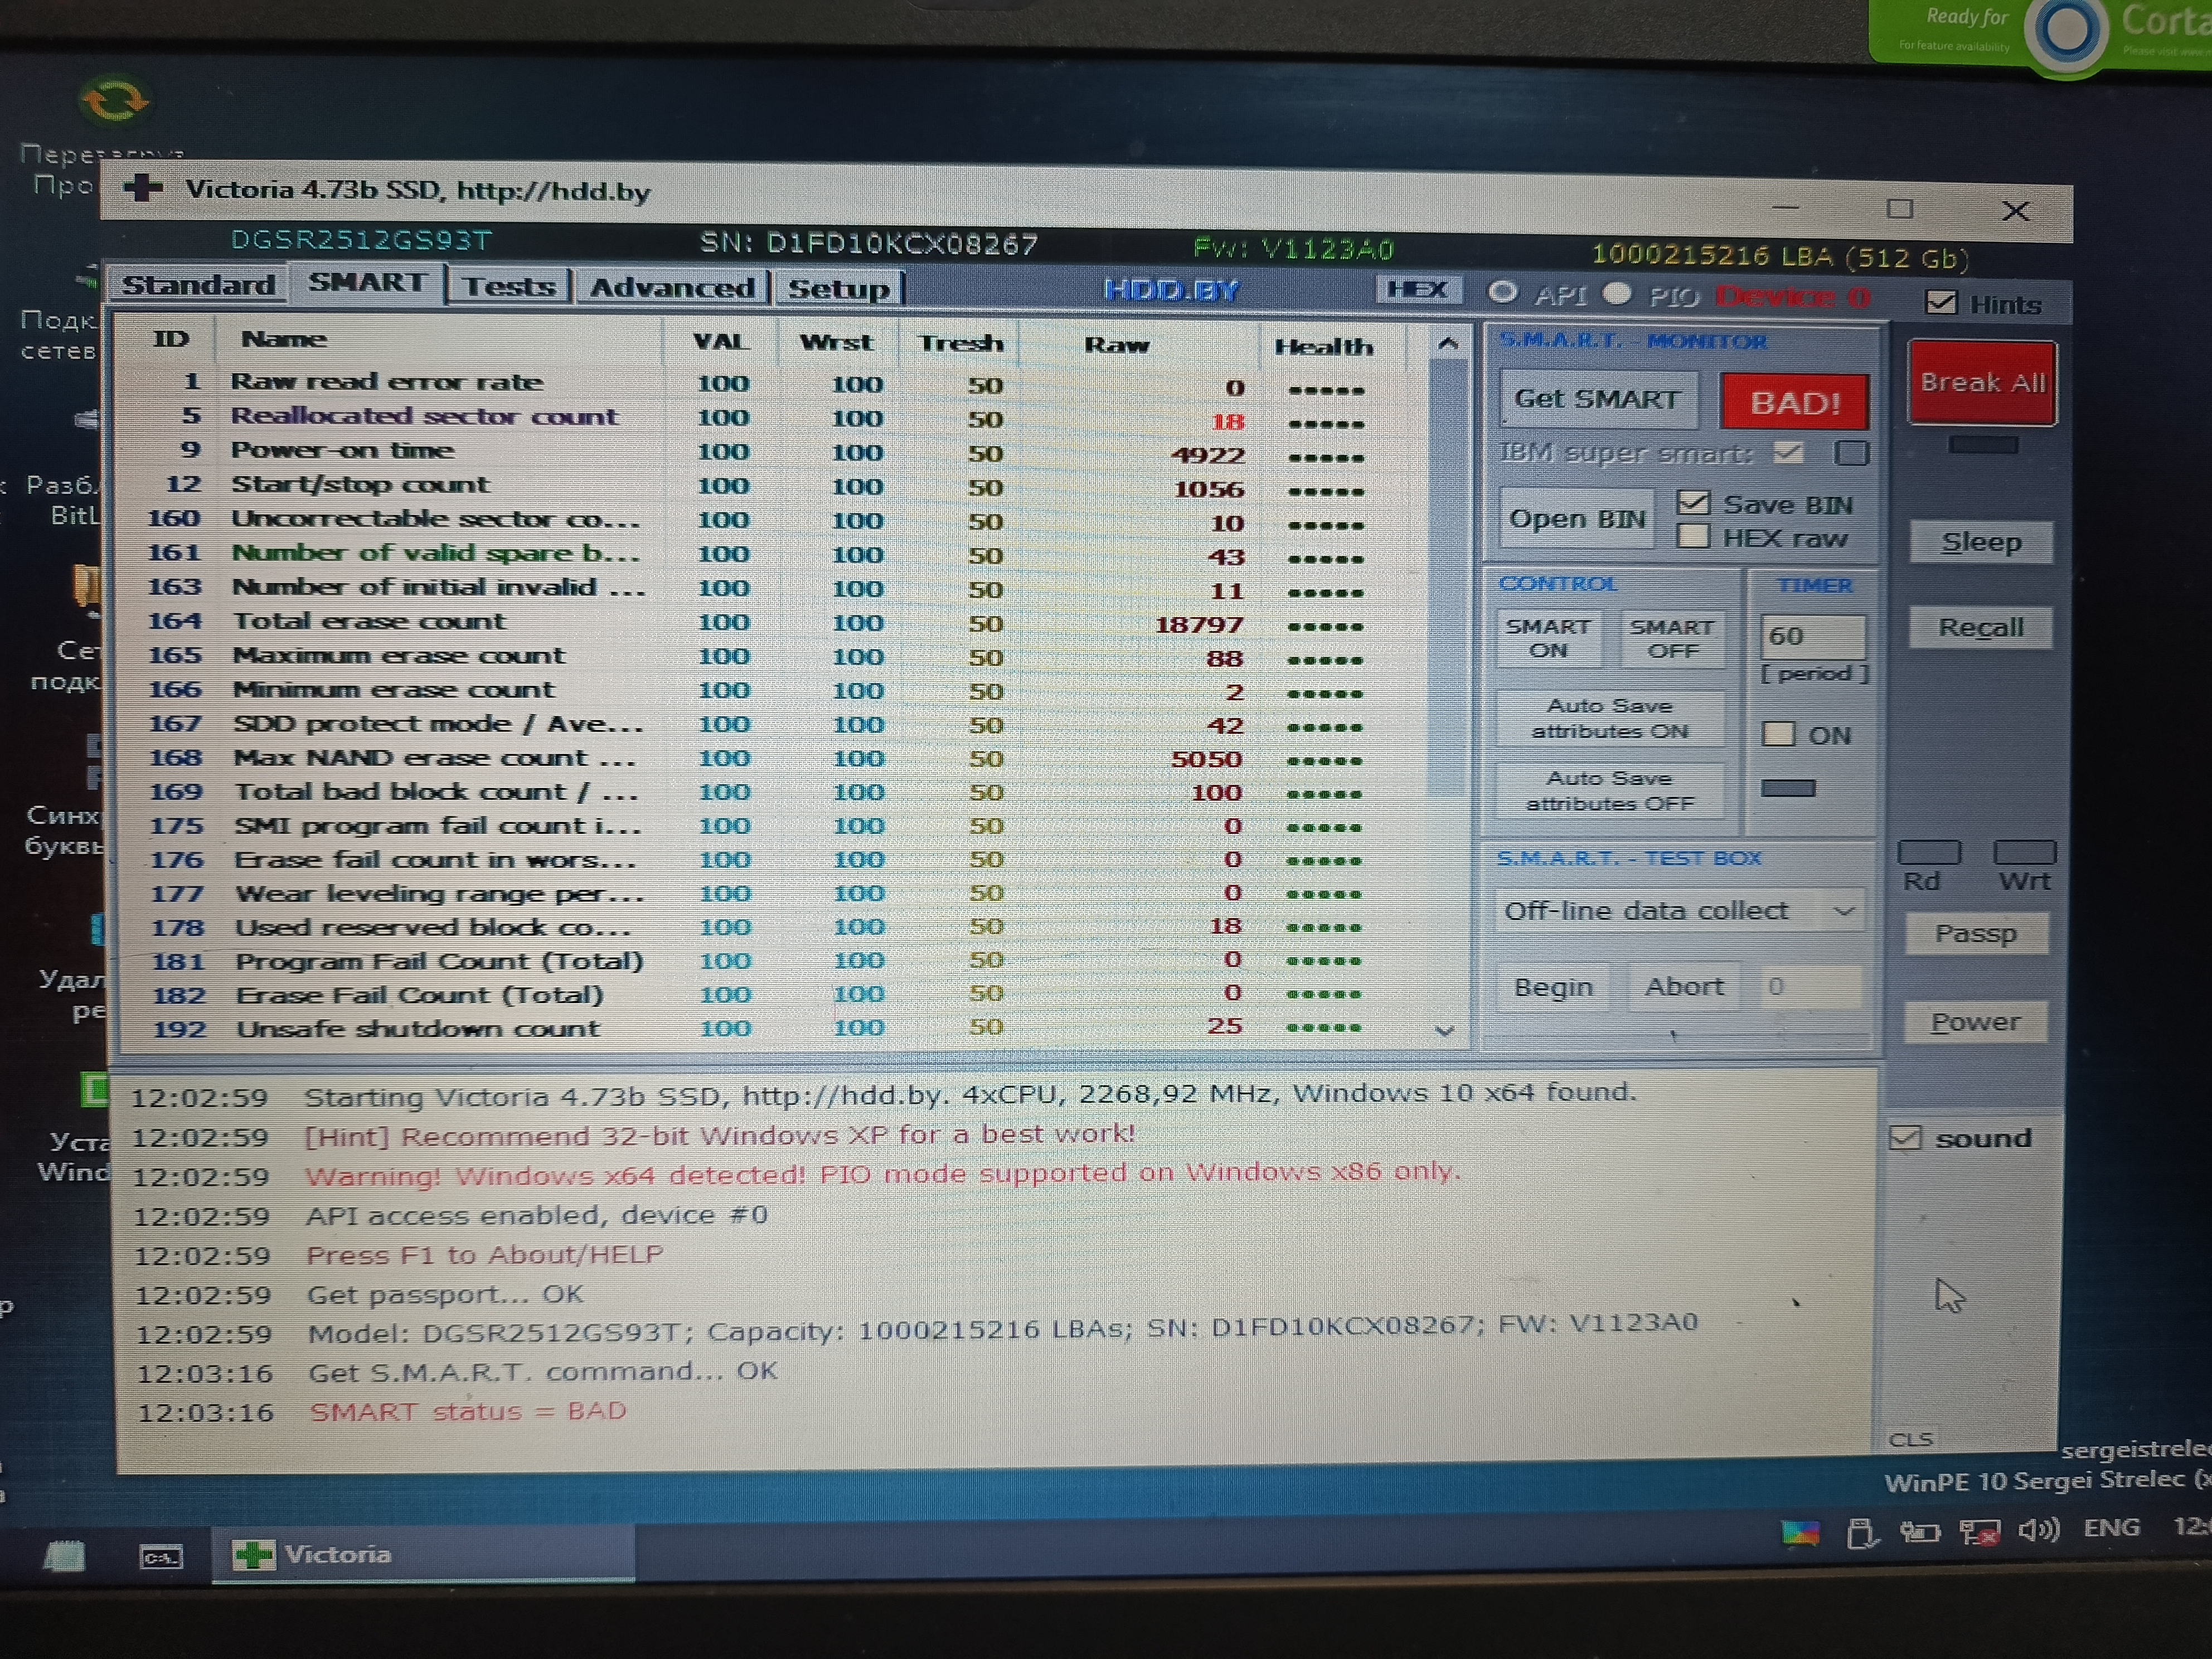Switch to the Tests tab
Screen dimensions: 2212x1659
509,287
